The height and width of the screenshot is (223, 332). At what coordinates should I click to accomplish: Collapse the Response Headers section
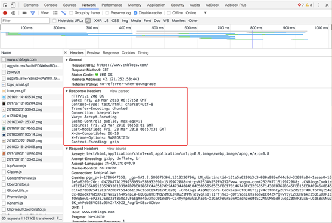(67, 91)
